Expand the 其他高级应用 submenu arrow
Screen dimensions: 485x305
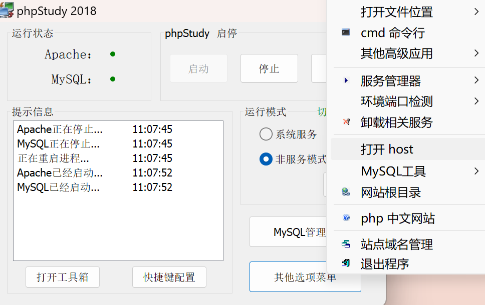(476, 53)
